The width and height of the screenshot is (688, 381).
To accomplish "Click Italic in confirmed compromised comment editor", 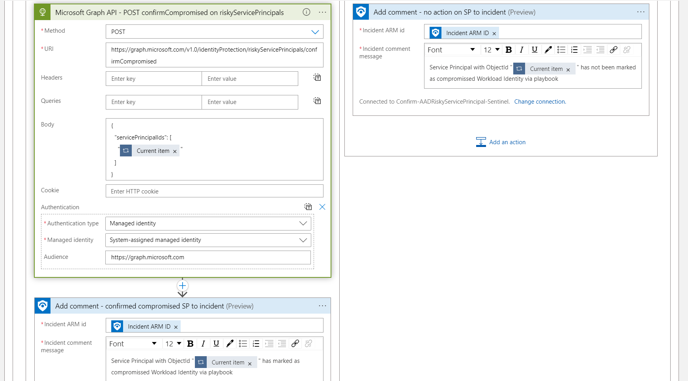I will [203, 344].
